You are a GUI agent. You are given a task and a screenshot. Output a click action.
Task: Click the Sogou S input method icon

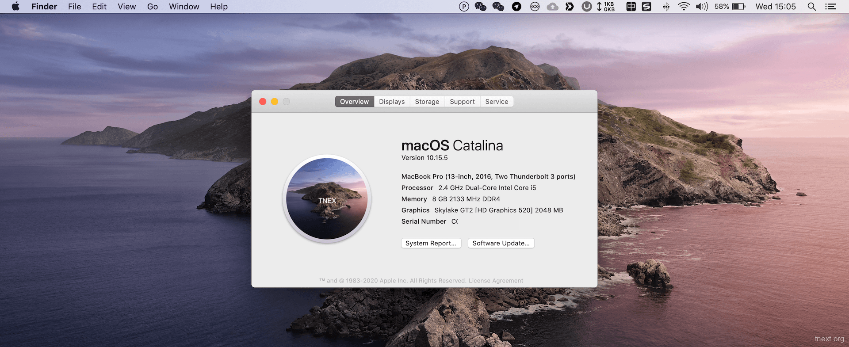click(646, 7)
